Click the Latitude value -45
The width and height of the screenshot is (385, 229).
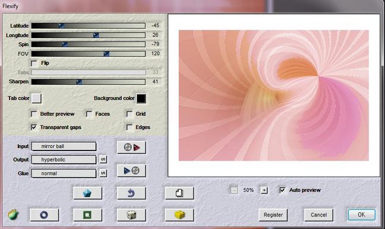pos(155,26)
